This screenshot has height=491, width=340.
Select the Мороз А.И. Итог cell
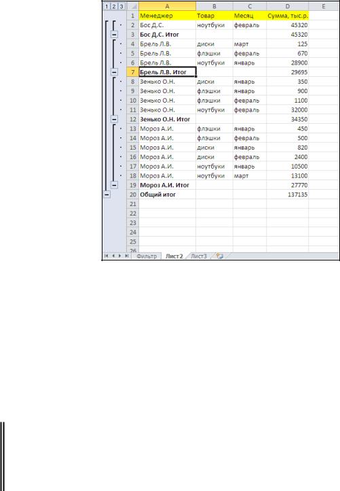(x=167, y=185)
